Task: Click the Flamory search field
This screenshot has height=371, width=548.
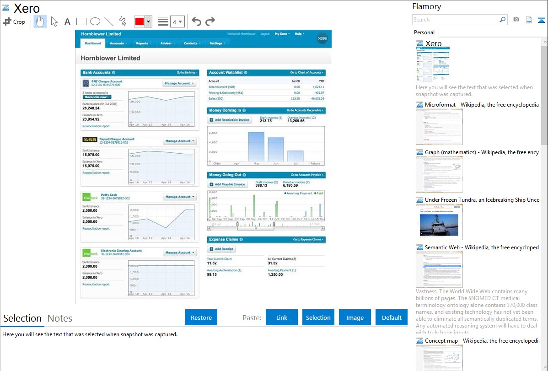Action: 455,20
